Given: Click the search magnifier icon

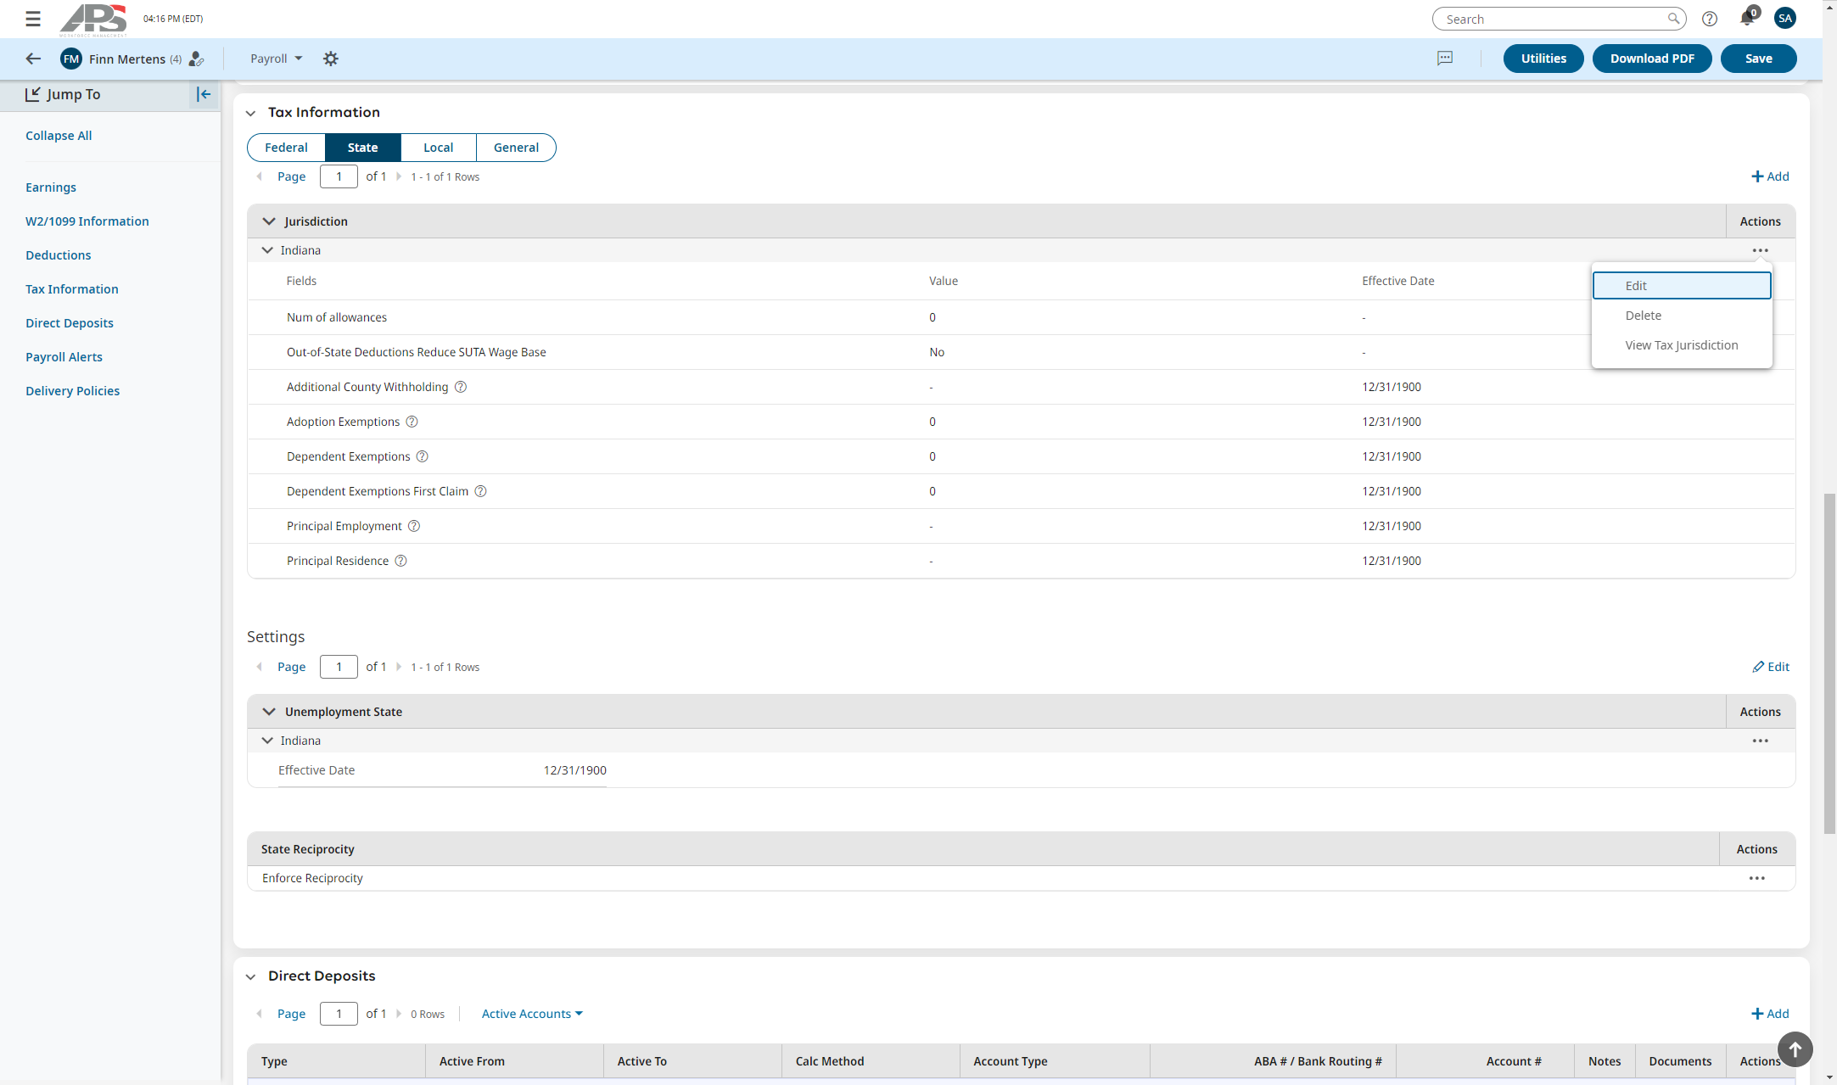Looking at the screenshot, I should (x=1673, y=19).
